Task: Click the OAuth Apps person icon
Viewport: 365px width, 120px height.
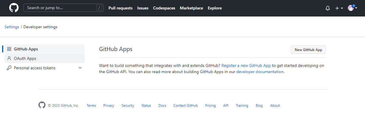Action: pos(9,58)
